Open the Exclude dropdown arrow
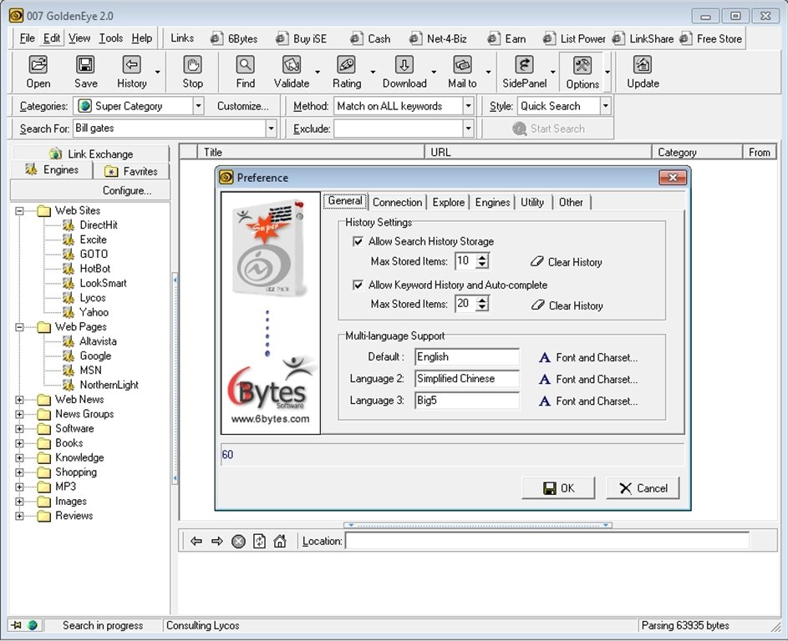 tap(469, 129)
